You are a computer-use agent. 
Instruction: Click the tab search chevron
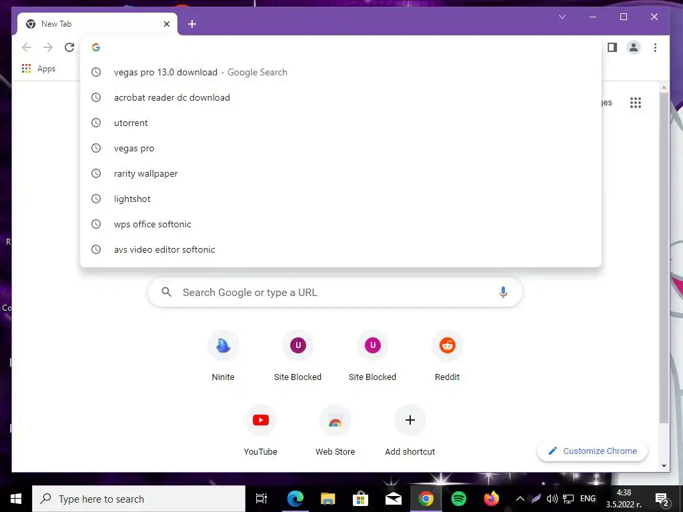click(x=562, y=17)
